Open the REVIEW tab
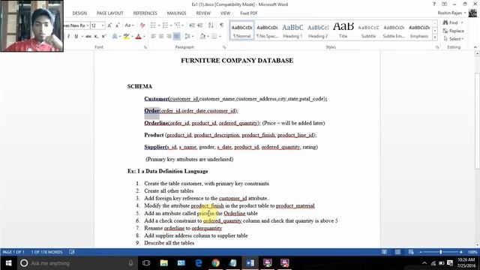The height and width of the screenshot is (270, 480). point(203,13)
